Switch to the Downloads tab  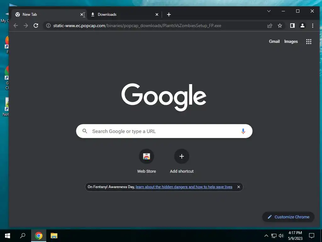pos(125,14)
